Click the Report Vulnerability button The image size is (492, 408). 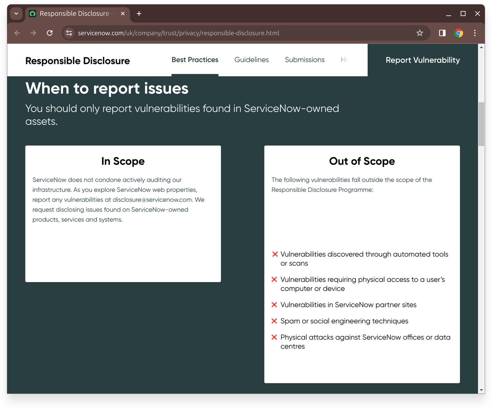click(423, 60)
